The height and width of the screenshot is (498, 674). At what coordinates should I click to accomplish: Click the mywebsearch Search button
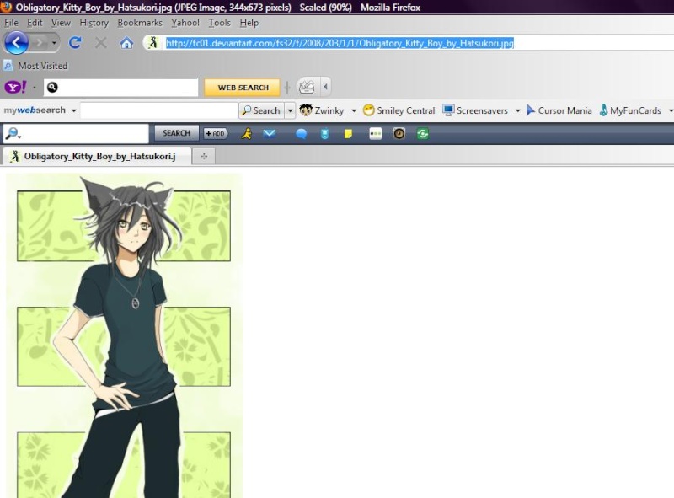261,110
